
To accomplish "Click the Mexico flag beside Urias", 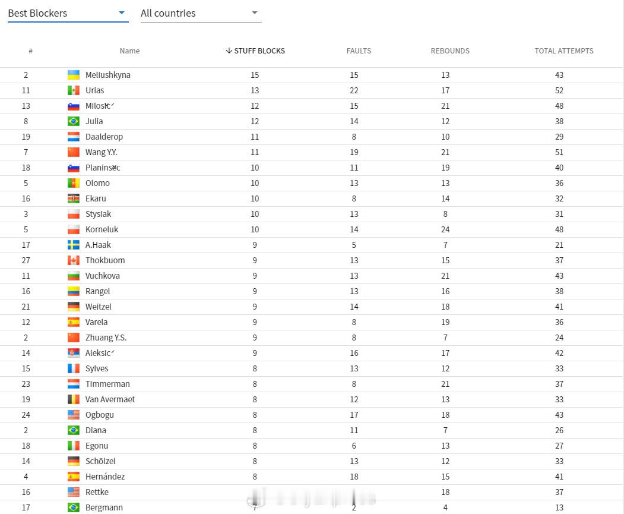I will click(73, 90).
